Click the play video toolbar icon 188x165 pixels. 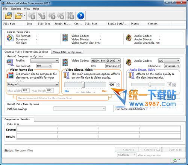click(71, 16)
